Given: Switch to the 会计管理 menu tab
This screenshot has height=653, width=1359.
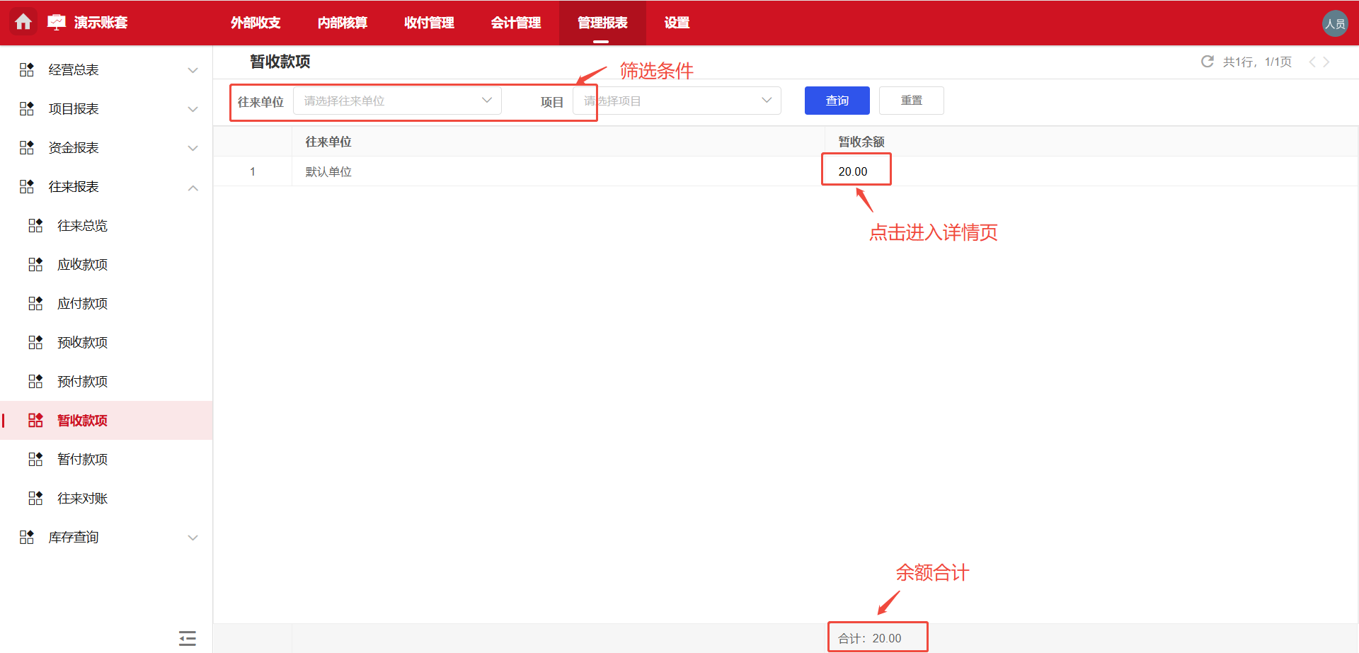Looking at the screenshot, I should (516, 23).
